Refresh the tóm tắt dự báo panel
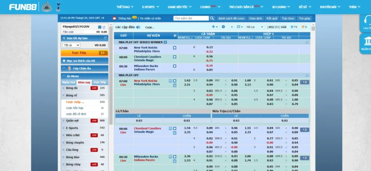The height and width of the screenshot is (171, 371). pos(105,38)
